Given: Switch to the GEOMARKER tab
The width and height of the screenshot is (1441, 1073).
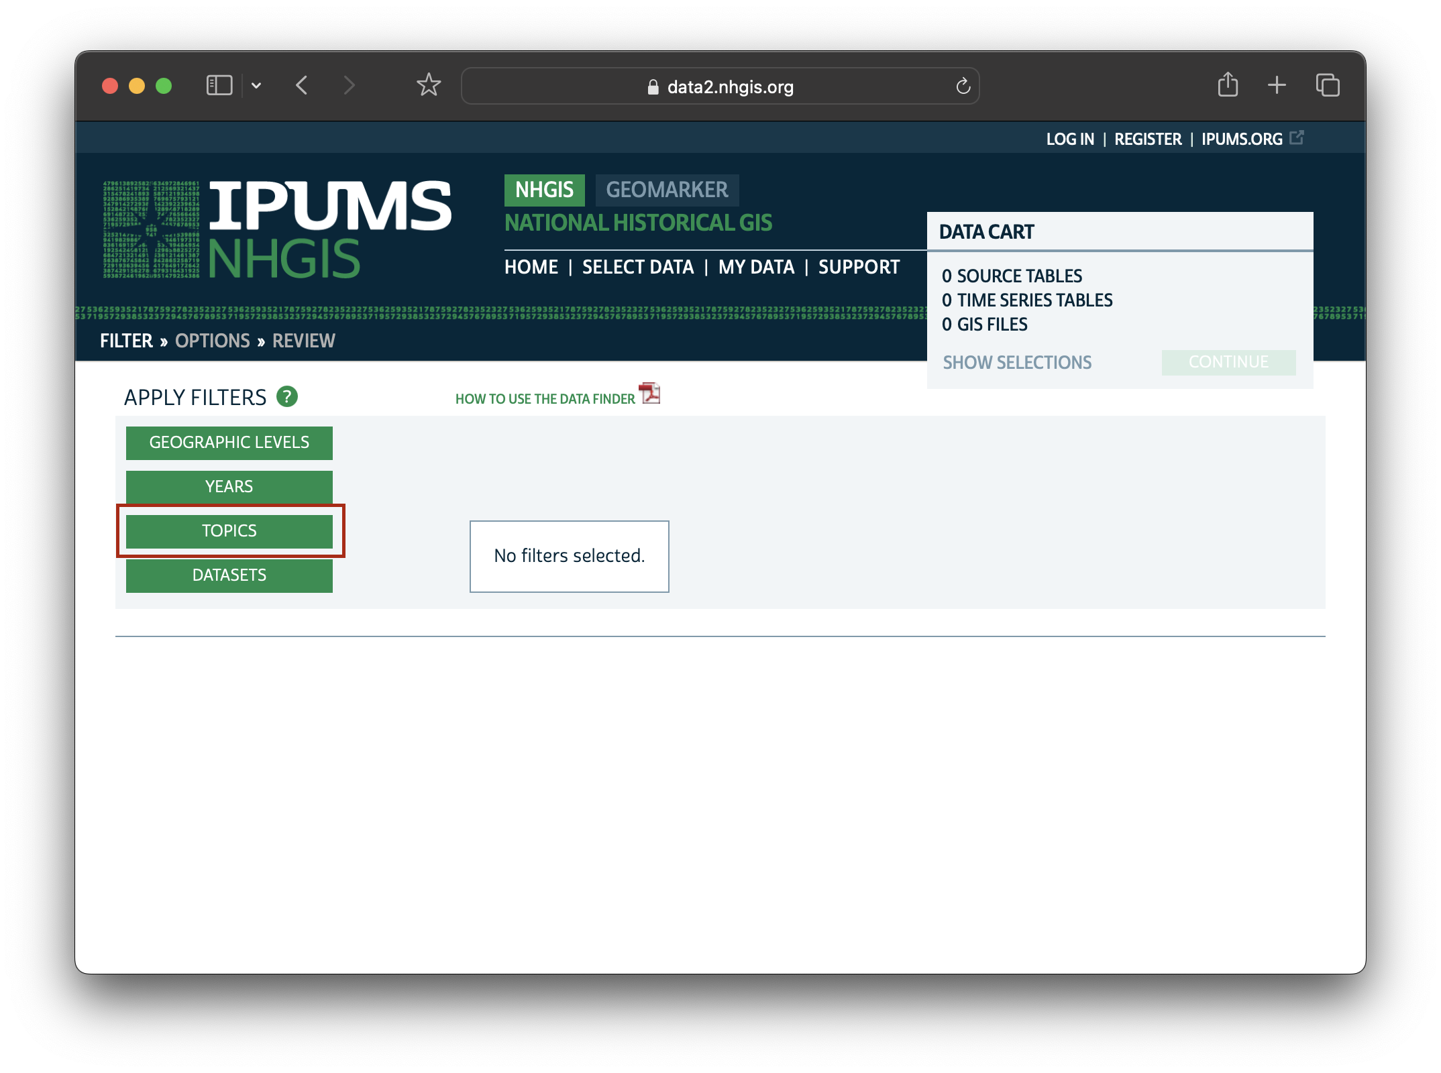Looking at the screenshot, I should (667, 190).
